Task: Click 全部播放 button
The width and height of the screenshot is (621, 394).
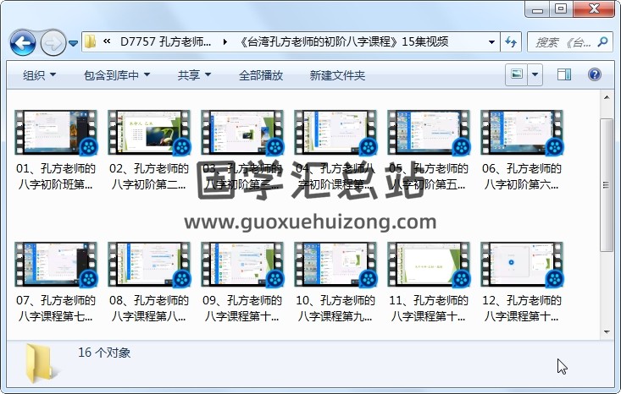Action: pos(261,75)
